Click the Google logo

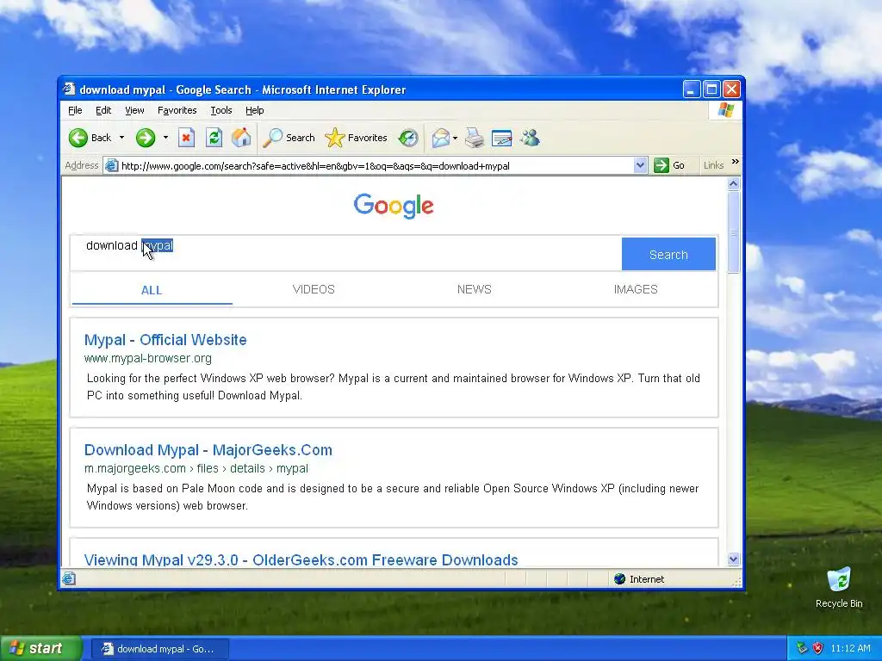click(394, 206)
